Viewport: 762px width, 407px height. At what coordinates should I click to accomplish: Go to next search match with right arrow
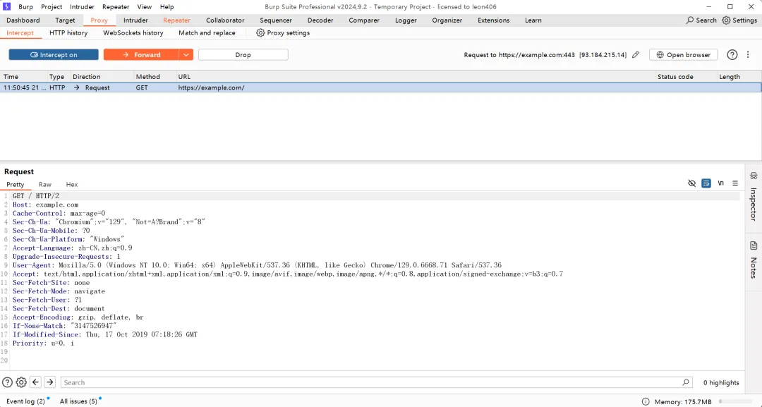pyautogui.click(x=49, y=382)
